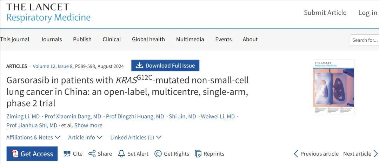Image resolution: width=379 pixels, height=164 pixels.
Task: Click the Next article right chevron
Action: (x=375, y=153)
